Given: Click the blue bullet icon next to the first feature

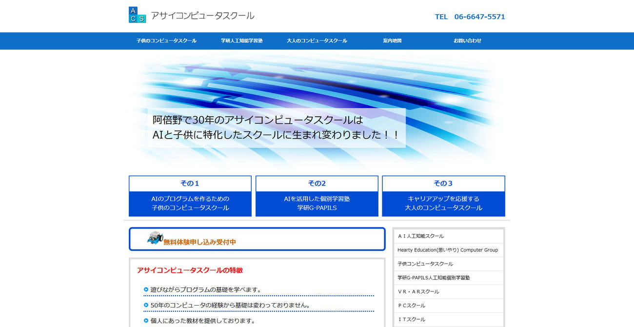Looking at the screenshot, I should (x=145, y=289).
